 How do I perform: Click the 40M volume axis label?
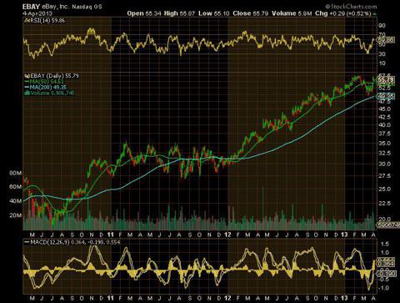point(15,201)
